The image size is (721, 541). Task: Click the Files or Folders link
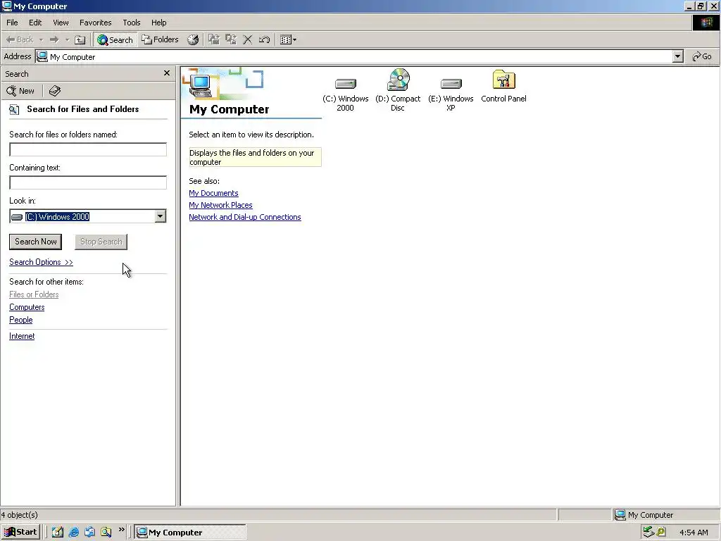pyautogui.click(x=34, y=294)
